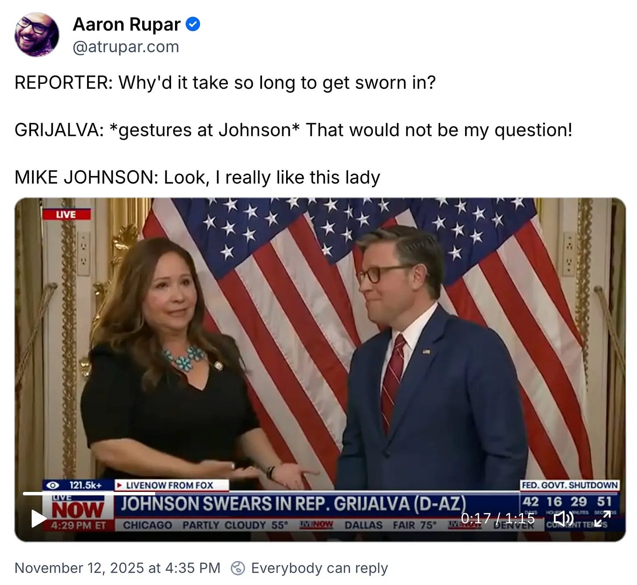The image size is (637, 585).
Task: Open the November 12, 2025 timestamp link
Action: (117, 568)
